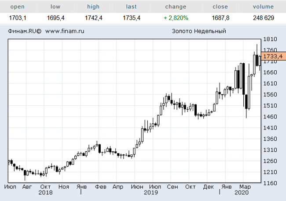The height and width of the screenshot is (201, 286).
Task: Click the 1160 price axis label
Action: point(269,183)
